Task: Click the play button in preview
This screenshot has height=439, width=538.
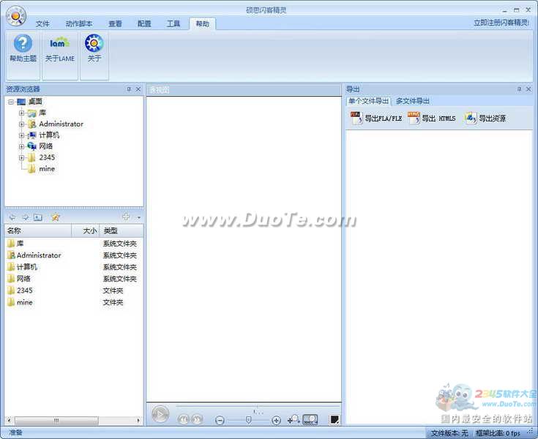Action: coord(160,414)
